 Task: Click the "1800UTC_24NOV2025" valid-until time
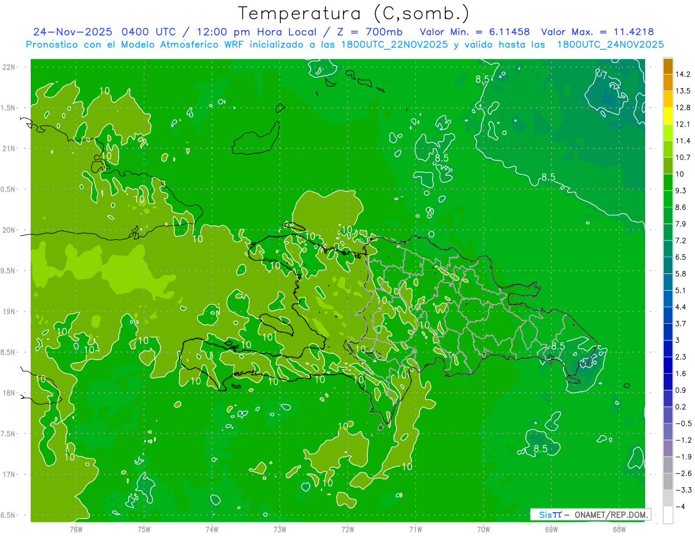point(610,45)
